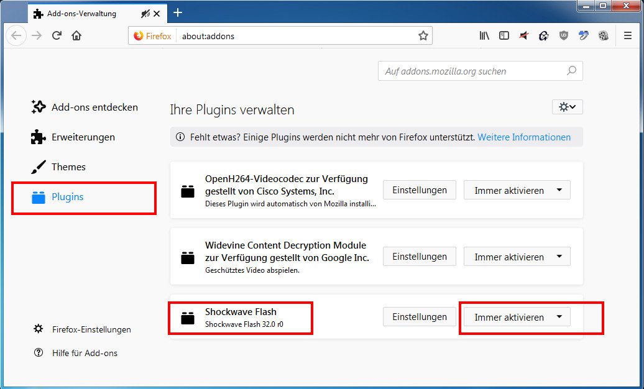Open Firefox-Einstellungen
The width and height of the screenshot is (644, 389).
click(83, 329)
